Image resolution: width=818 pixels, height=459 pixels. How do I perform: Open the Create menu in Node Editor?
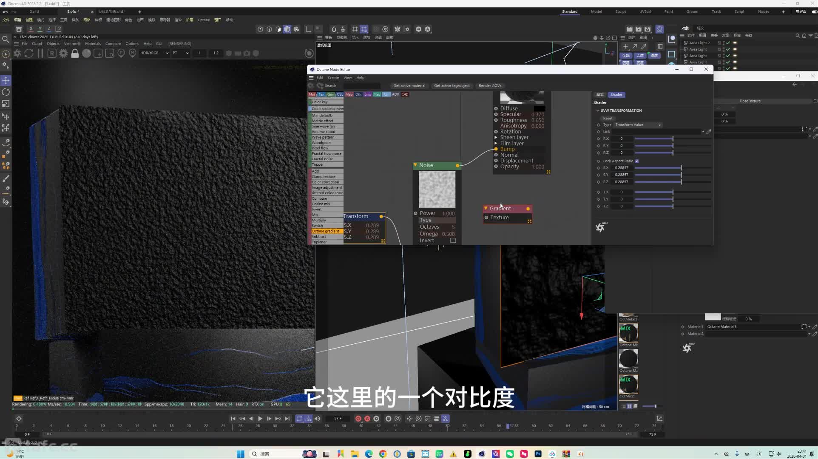tap(333, 78)
